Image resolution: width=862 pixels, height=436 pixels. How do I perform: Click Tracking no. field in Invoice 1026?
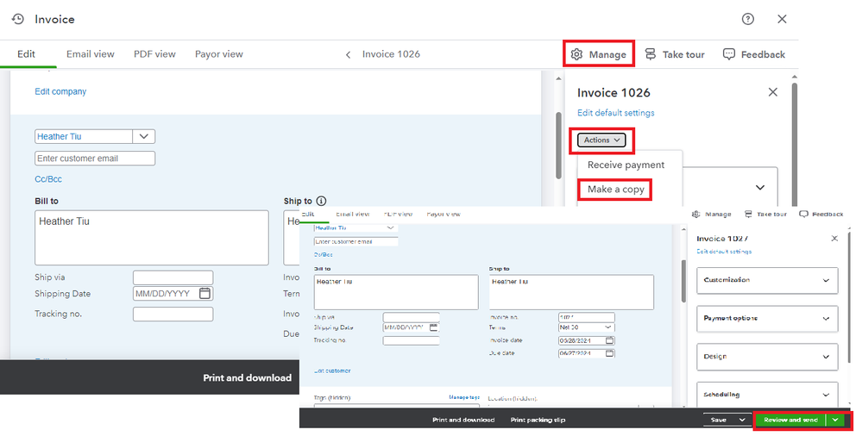pos(173,315)
